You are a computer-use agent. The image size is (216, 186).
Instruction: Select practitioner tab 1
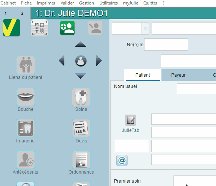click(6, 13)
